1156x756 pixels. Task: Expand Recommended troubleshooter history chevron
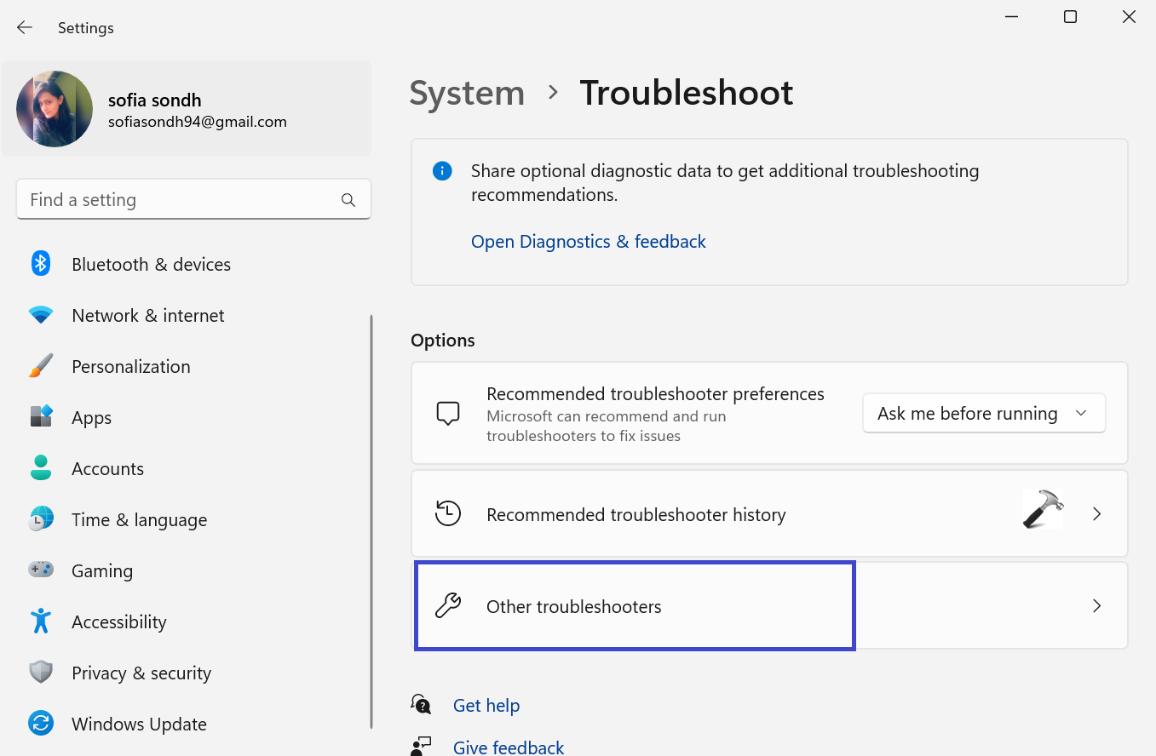coord(1096,514)
